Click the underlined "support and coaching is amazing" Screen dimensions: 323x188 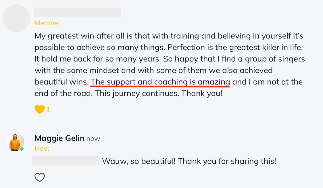coord(160,82)
